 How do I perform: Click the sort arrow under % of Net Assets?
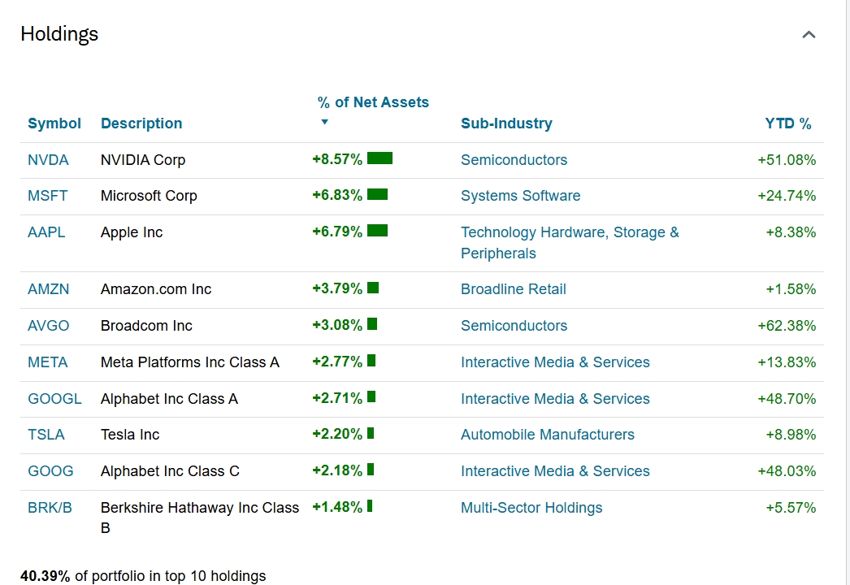(x=324, y=123)
